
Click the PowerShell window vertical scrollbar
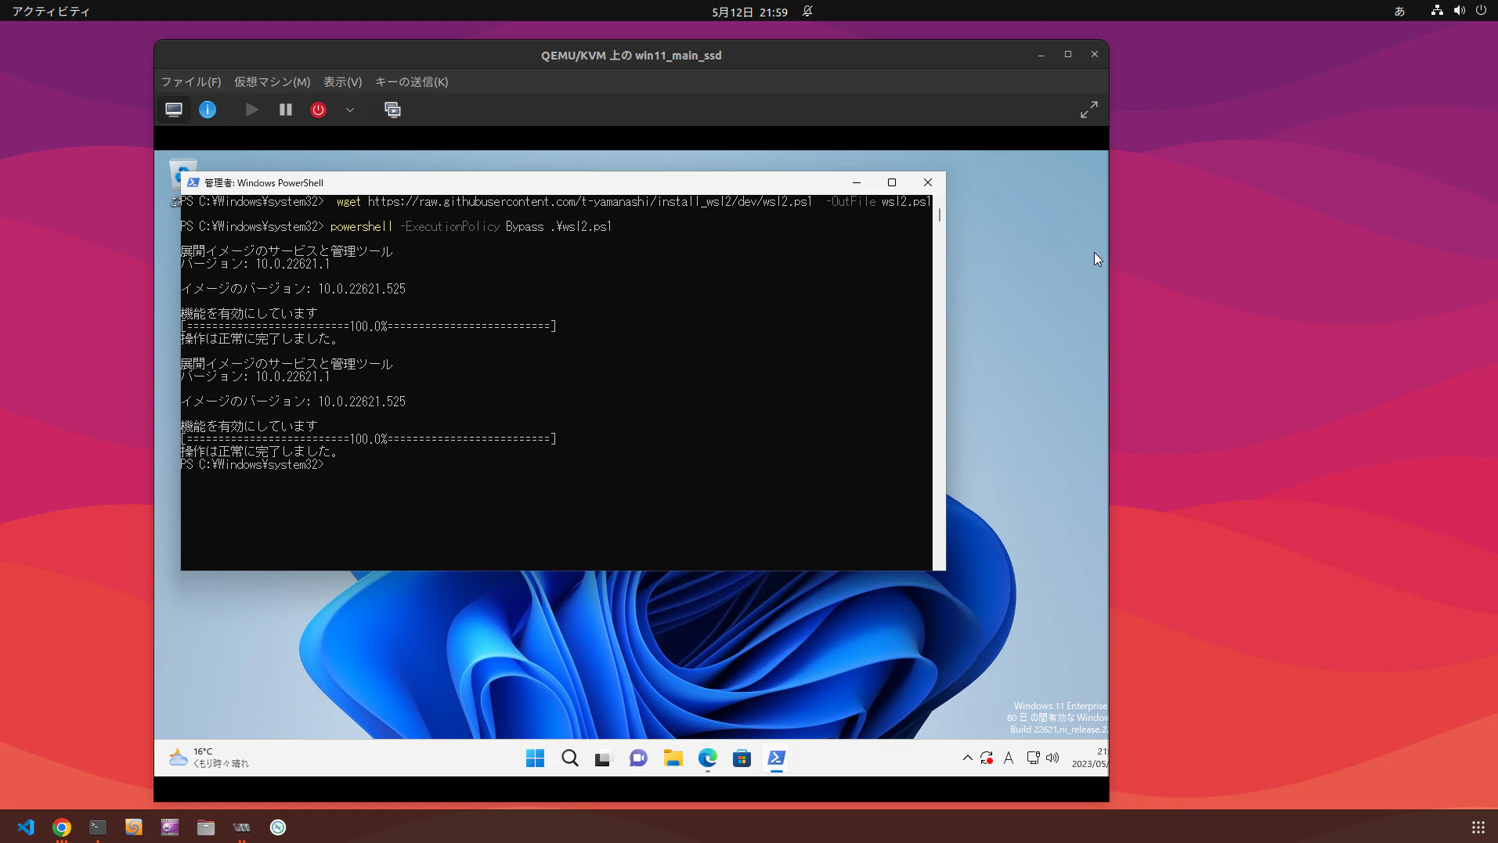940,383
